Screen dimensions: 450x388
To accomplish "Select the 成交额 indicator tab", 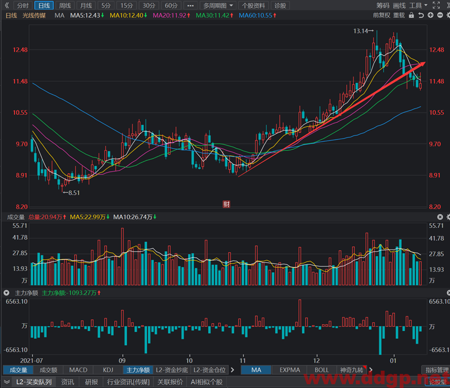I will pyautogui.click(x=48, y=370).
